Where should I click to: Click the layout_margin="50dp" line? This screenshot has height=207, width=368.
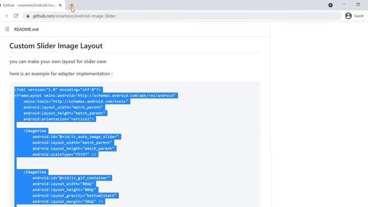pyautogui.click(x=68, y=201)
